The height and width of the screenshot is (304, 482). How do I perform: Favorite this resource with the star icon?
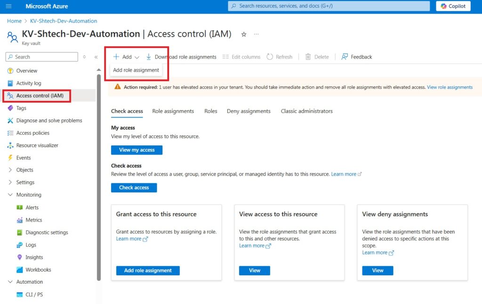244,34
